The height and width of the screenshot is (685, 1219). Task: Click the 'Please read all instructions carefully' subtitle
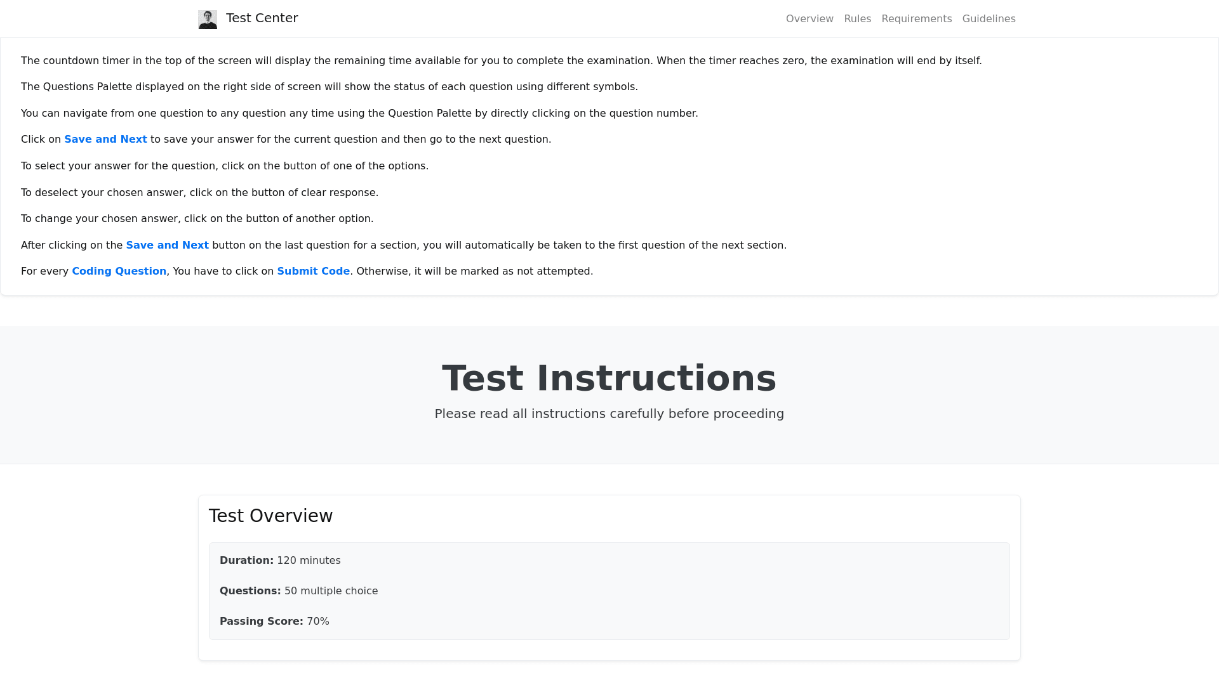609,414
